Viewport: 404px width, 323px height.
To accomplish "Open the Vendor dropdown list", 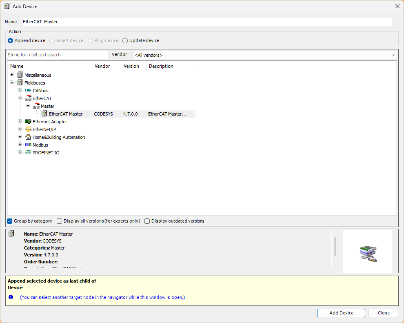I will coord(393,55).
